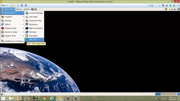The image size is (180, 101).
Task: Switch to the second workspace
Action: coord(163,94)
